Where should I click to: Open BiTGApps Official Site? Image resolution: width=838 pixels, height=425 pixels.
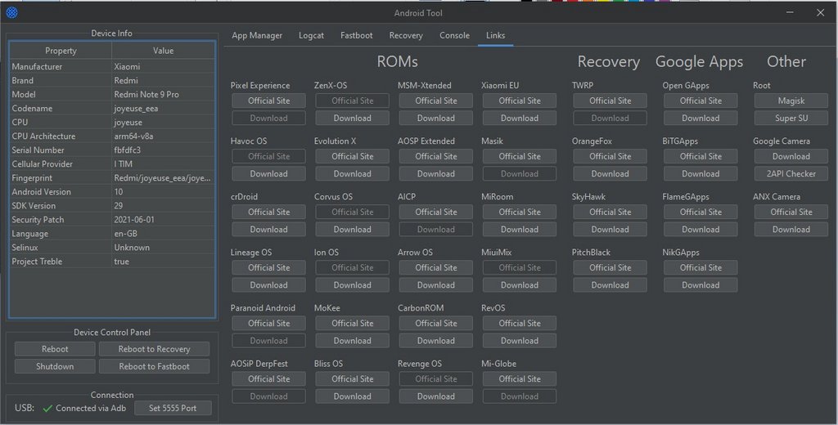[701, 156]
